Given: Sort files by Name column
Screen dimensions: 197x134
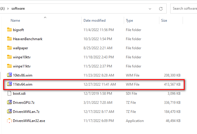Looking at the screenshot, I should click(x=15, y=21).
